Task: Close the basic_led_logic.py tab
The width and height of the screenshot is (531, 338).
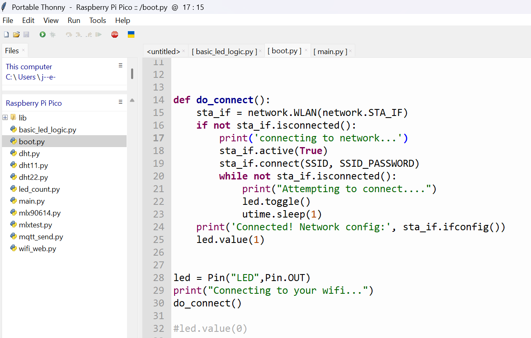Action: [x=260, y=51]
